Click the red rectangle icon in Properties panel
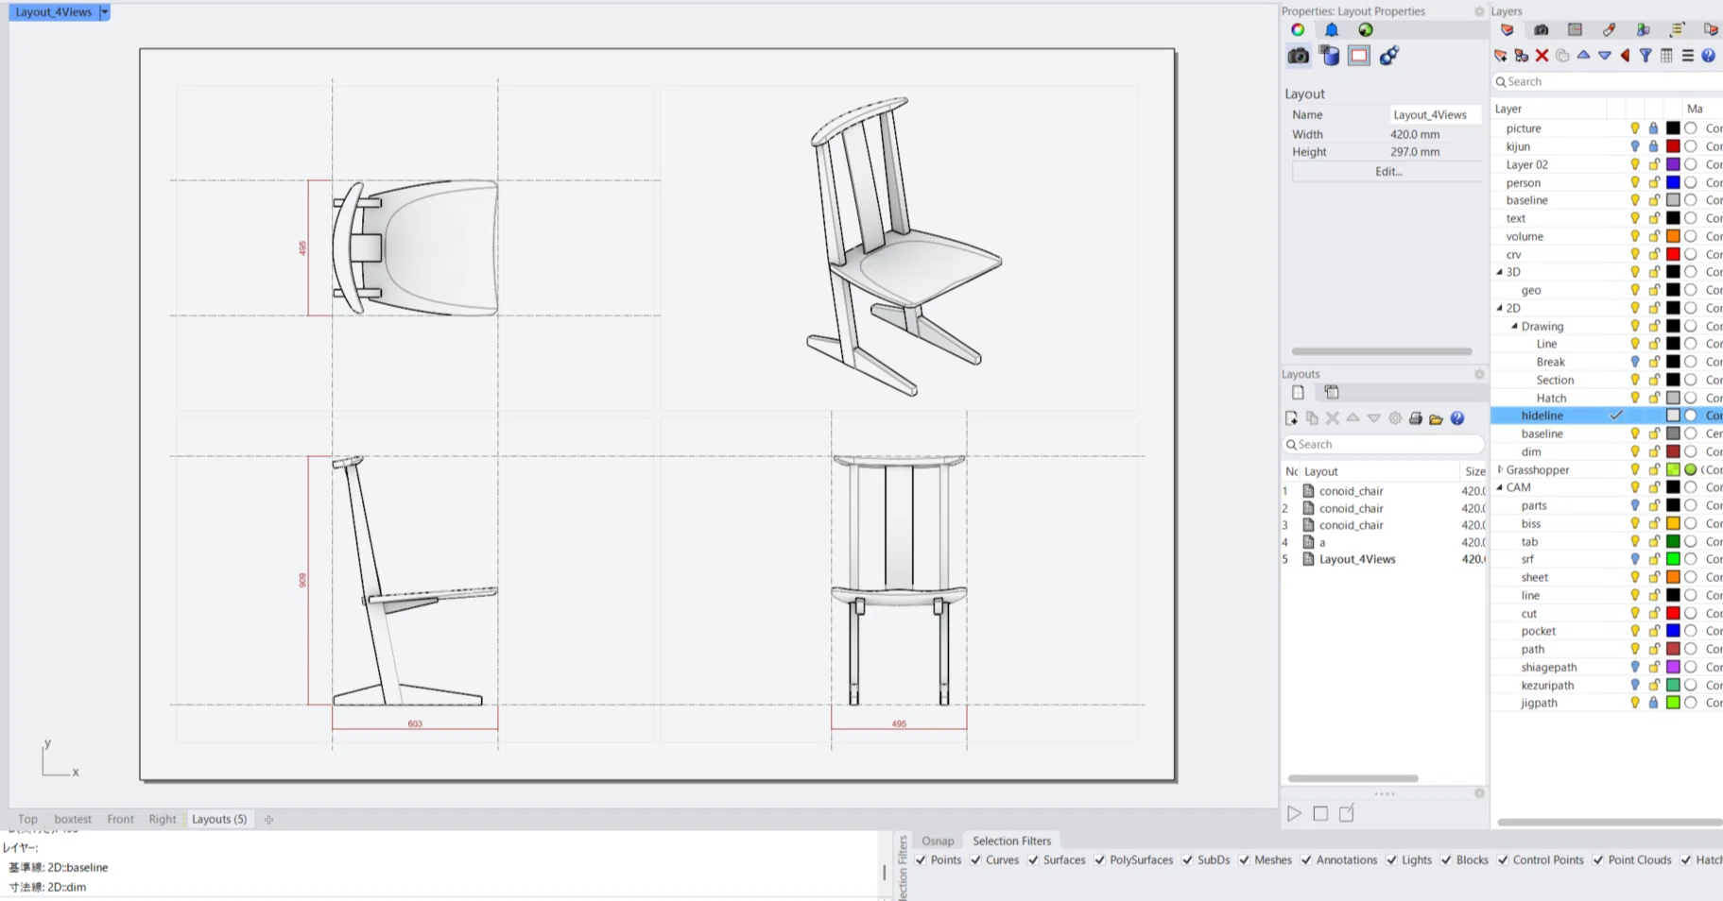Image resolution: width=1723 pixels, height=901 pixels. (1359, 56)
